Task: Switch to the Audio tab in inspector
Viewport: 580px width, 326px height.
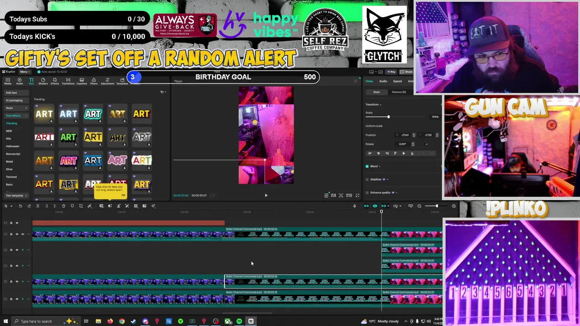Action: pos(383,81)
